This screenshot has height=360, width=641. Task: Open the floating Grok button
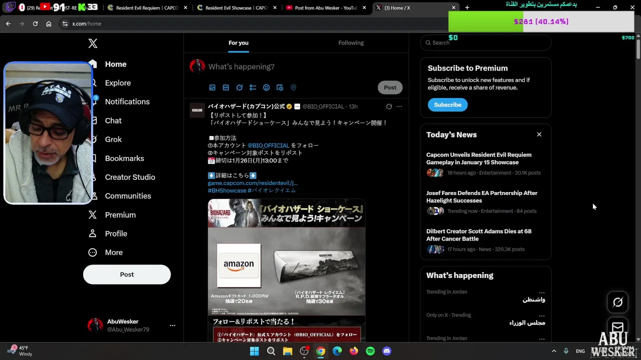click(x=617, y=302)
